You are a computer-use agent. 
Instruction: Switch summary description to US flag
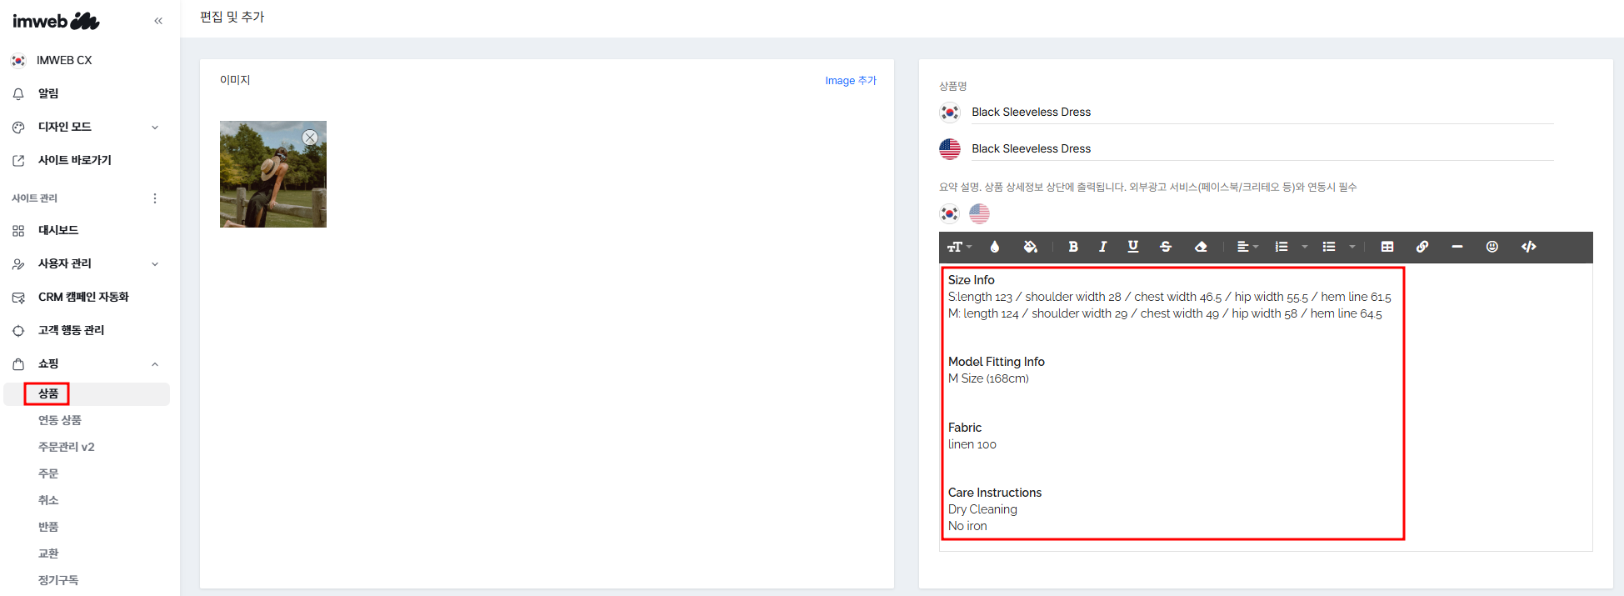[x=980, y=213]
